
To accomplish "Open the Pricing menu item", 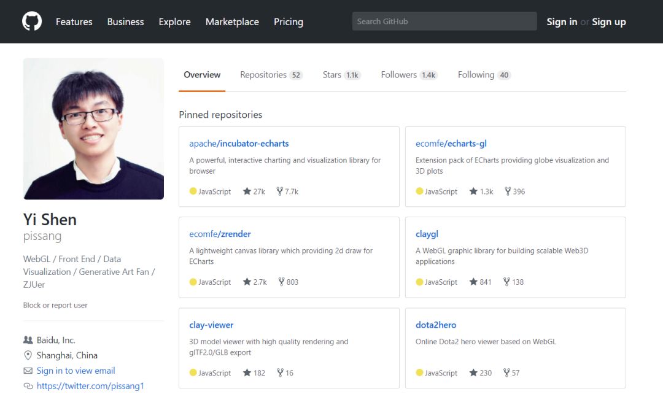I will pyautogui.click(x=289, y=21).
